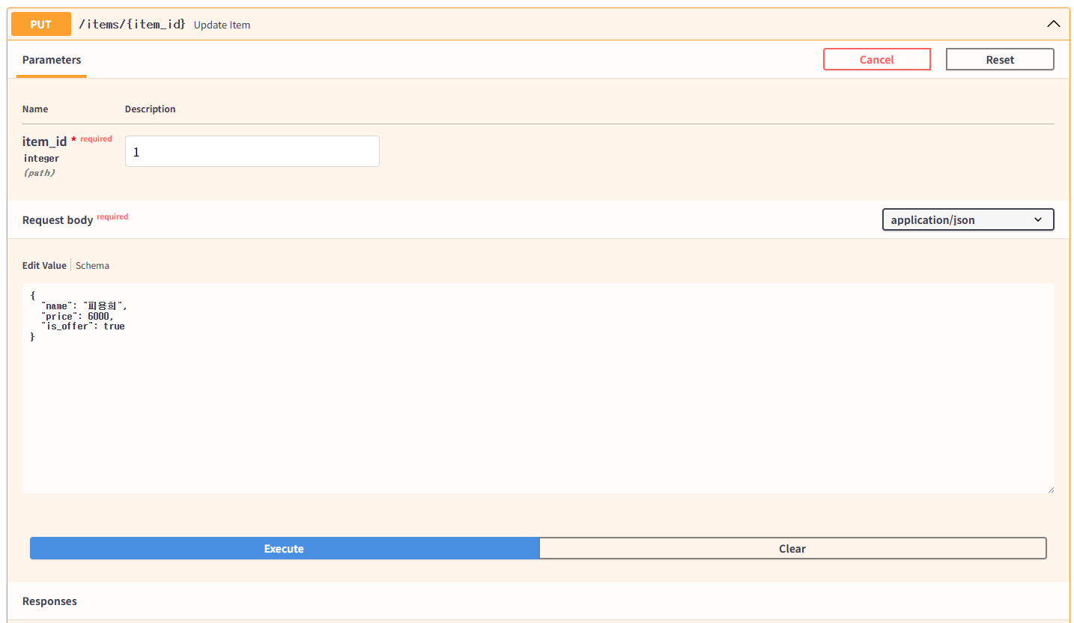Execute the PUT request
The height and width of the screenshot is (623, 1074).
point(284,548)
